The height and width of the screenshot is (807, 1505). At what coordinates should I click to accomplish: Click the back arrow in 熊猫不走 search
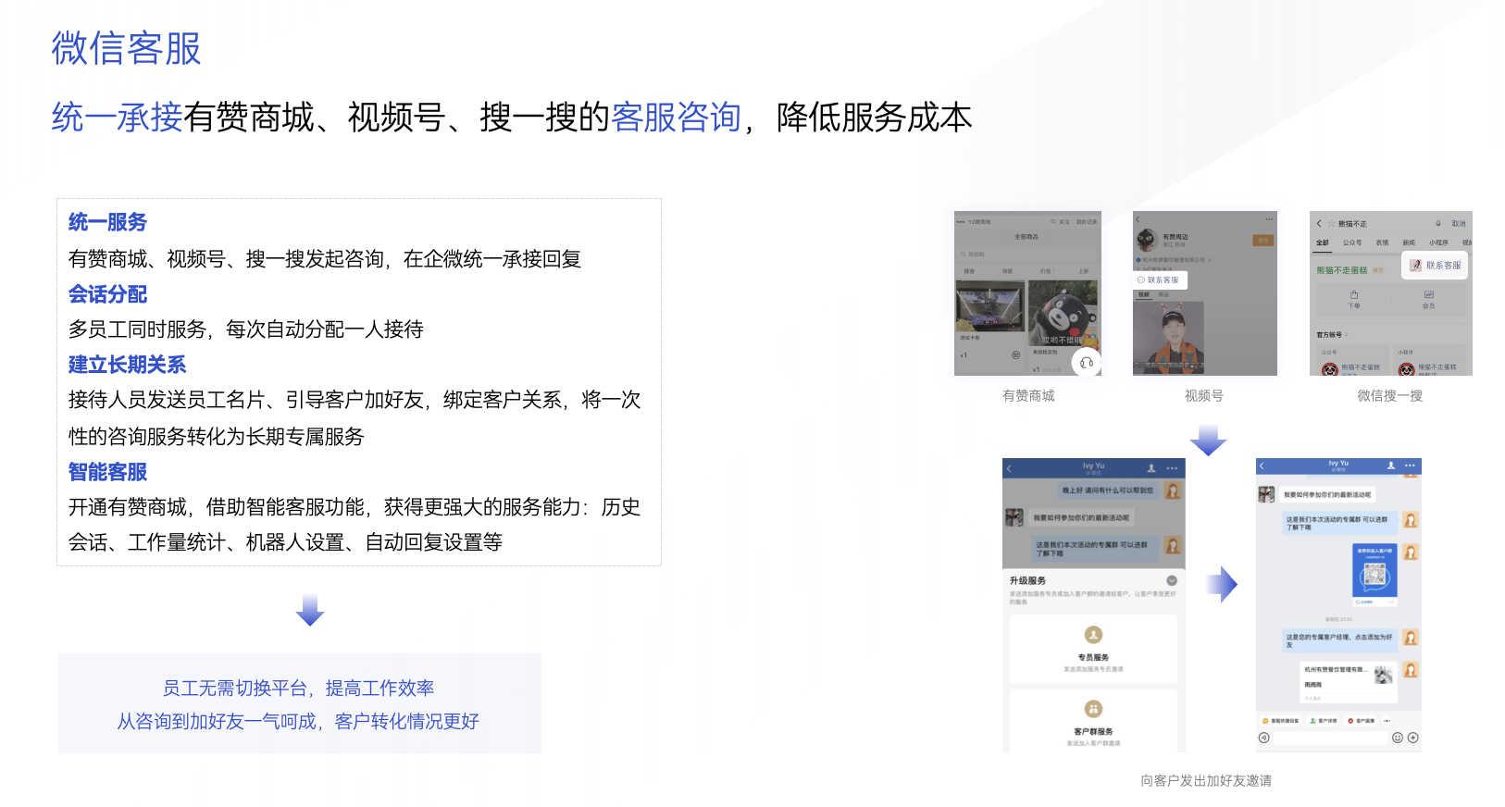pyautogui.click(x=1319, y=223)
